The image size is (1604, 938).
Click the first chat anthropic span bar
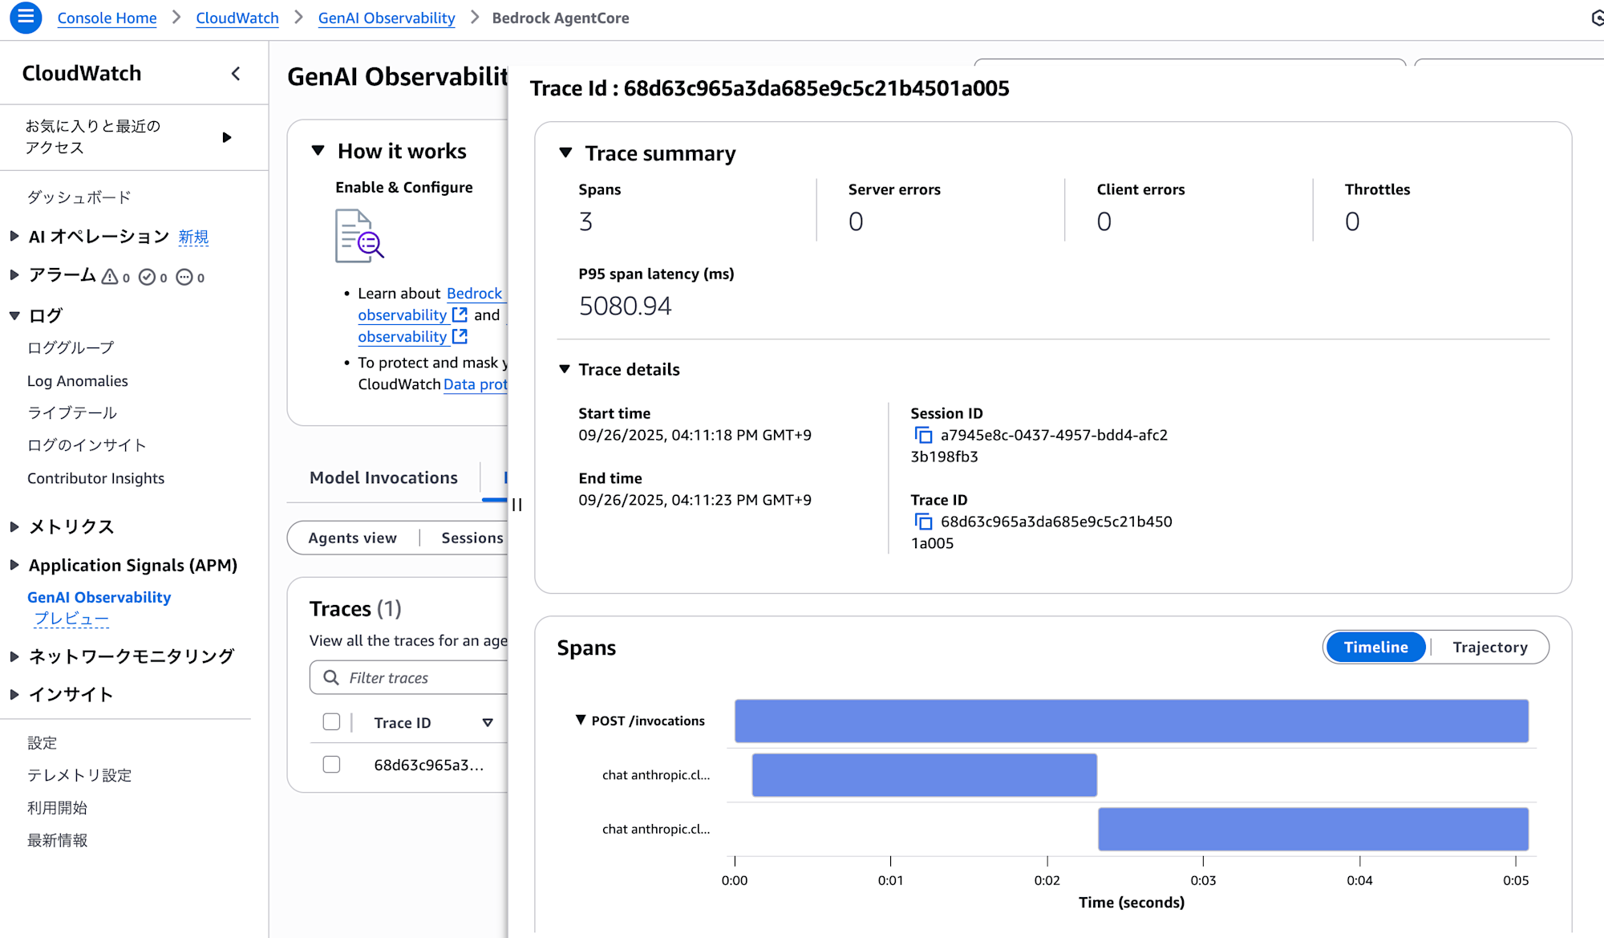(924, 775)
